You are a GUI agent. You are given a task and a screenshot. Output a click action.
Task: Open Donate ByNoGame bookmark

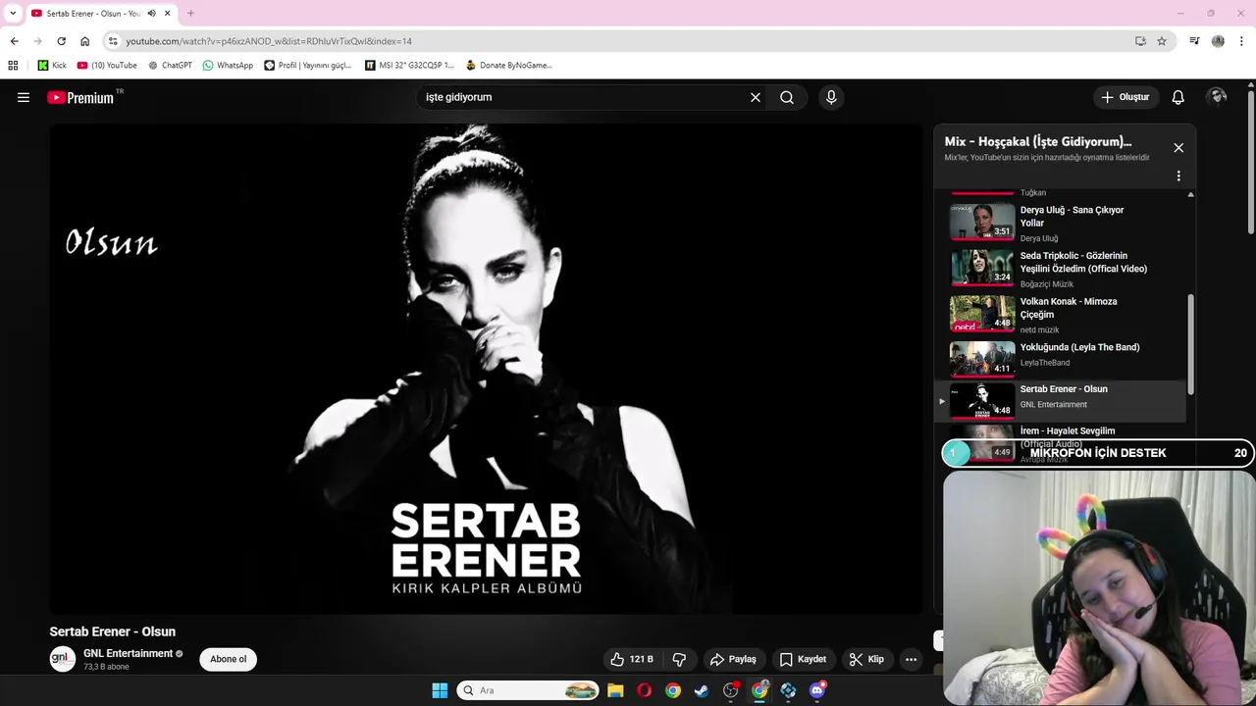509,66
